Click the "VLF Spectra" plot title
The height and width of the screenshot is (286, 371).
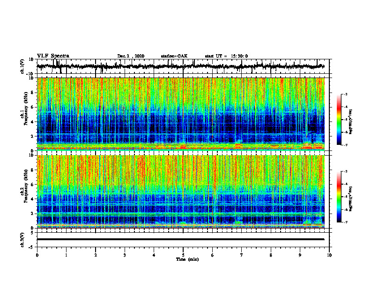tap(53, 56)
